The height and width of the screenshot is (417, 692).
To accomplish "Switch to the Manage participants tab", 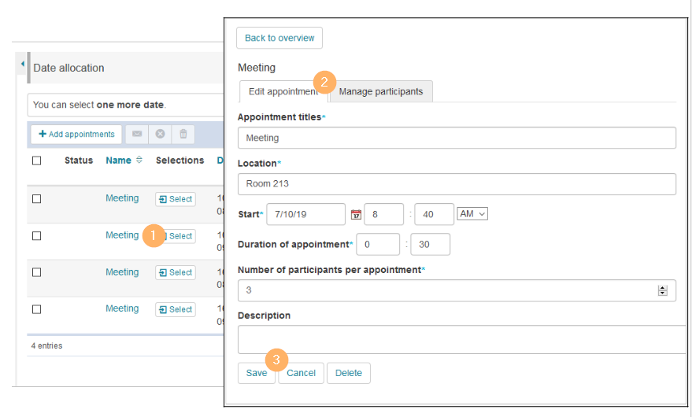I will (x=381, y=92).
